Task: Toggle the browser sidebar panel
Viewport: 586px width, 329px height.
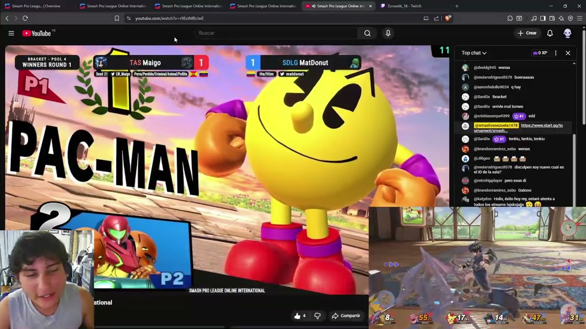Action: (543, 18)
